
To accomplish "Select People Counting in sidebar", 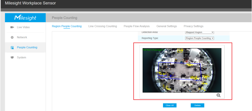I will [x=25, y=47].
